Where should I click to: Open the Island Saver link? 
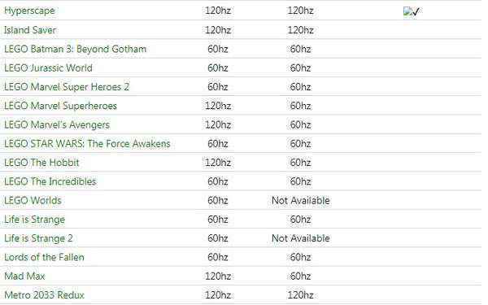[x=30, y=30]
